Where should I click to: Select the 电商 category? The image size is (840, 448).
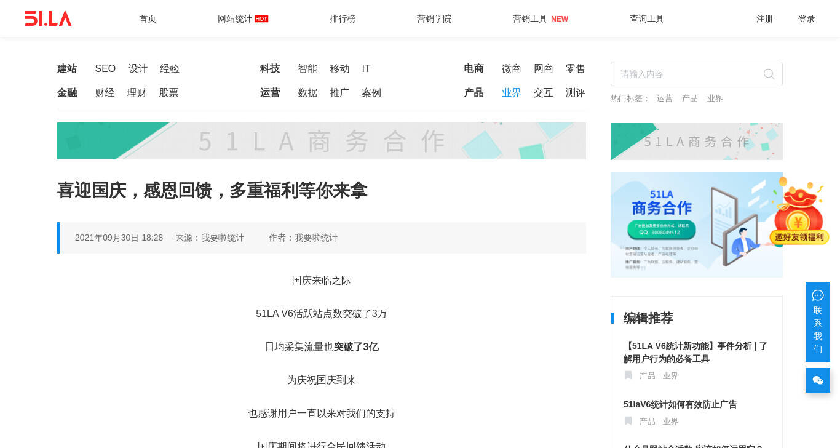pyautogui.click(x=473, y=69)
